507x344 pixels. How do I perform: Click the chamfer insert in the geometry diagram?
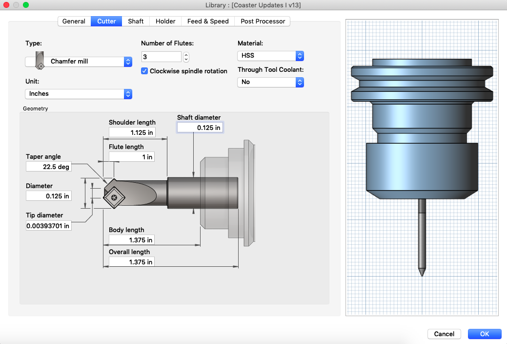[x=114, y=197]
